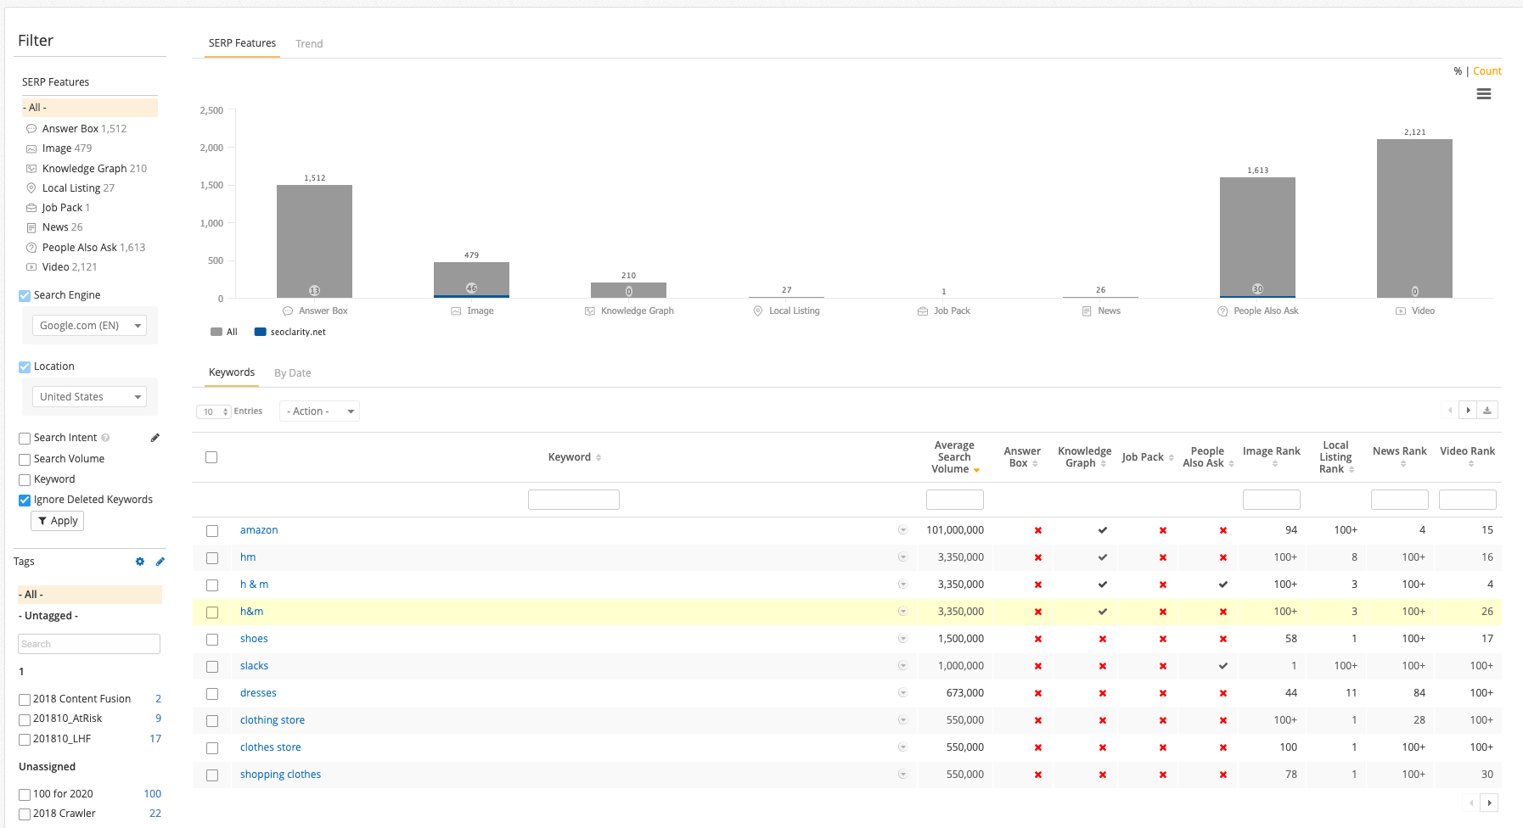
Task: Switch to the Trend tab
Action: [308, 43]
